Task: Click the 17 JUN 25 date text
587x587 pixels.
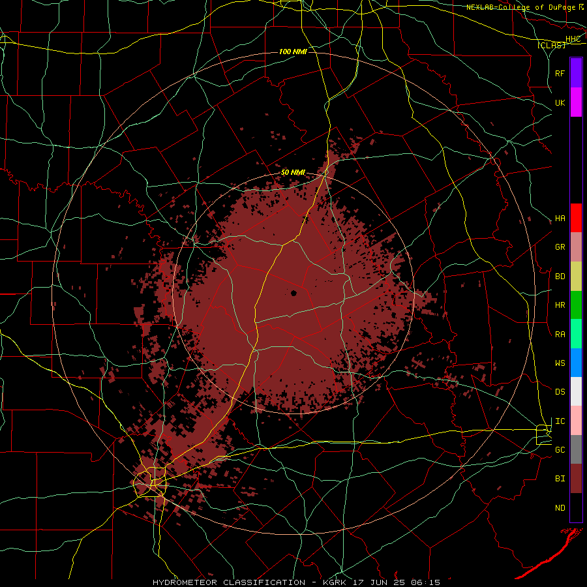Action: point(379,582)
